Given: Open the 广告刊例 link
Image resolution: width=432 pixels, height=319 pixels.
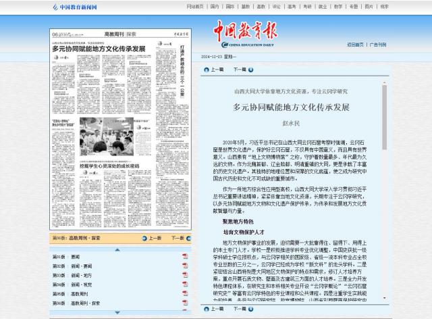Looking at the screenshot, I should (x=378, y=45).
